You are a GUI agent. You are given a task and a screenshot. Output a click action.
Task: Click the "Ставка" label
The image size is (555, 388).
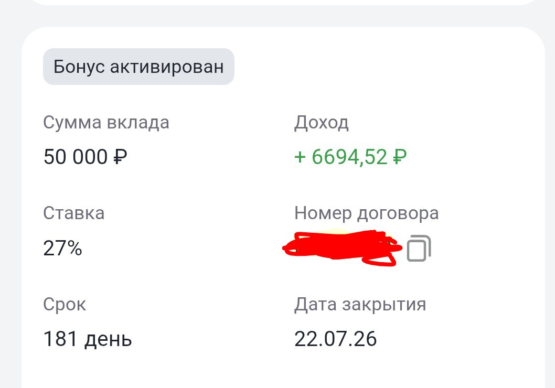73,213
